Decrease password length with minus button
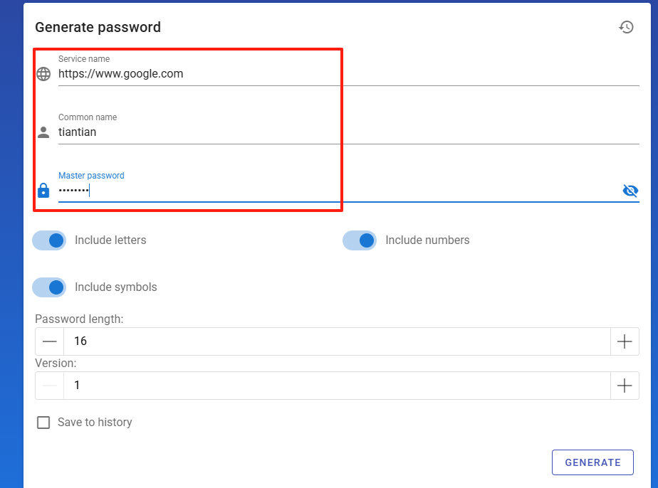Viewport: 658px width, 488px height. click(x=50, y=341)
